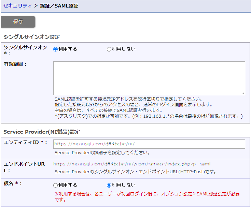The image size is (251, 207).
Task: Click inside the 有効範囲 text area
Action: tap(149, 78)
